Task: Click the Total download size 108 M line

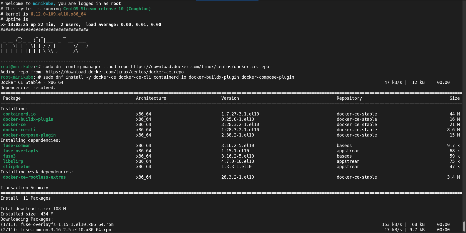Action: pyautogui.click(x=33, y=209)
